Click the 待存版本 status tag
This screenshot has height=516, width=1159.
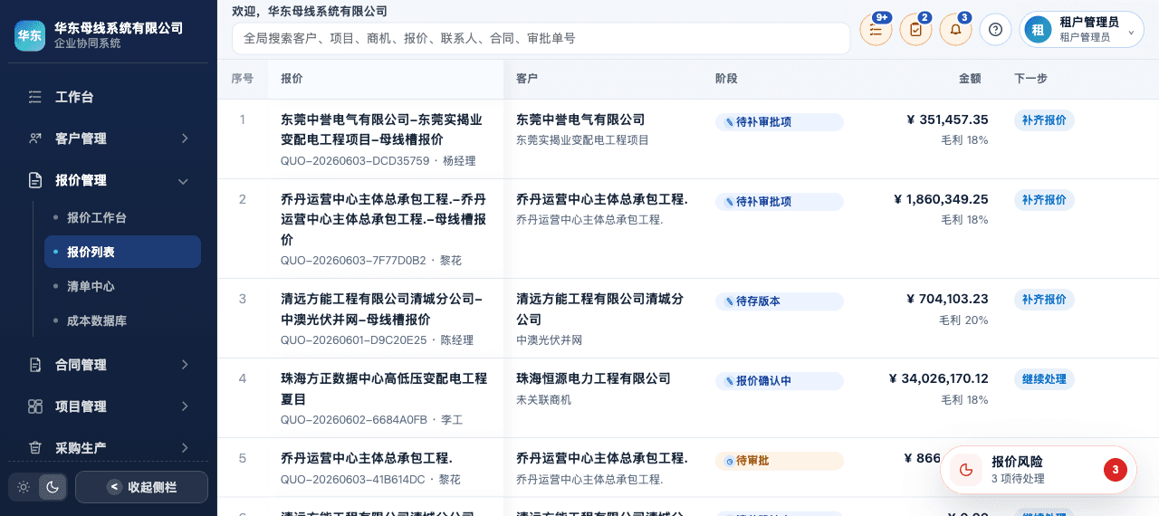tap(779, 301)
